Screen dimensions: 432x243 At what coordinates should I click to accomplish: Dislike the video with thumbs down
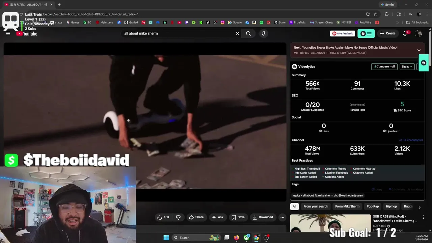pyautogui.click(x=179, y=217)
